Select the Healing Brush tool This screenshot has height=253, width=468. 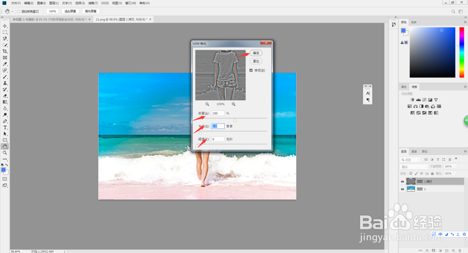5,70
